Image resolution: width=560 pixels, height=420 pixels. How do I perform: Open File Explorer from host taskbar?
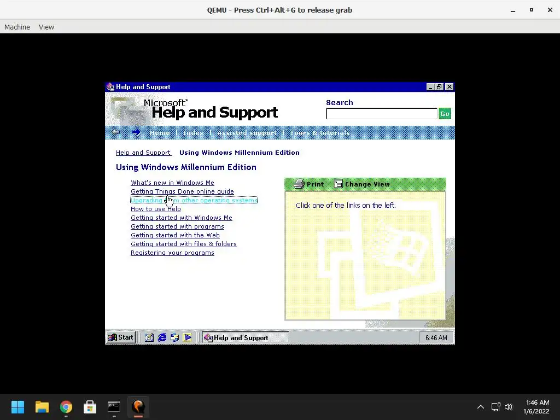[x=42, y=407]
